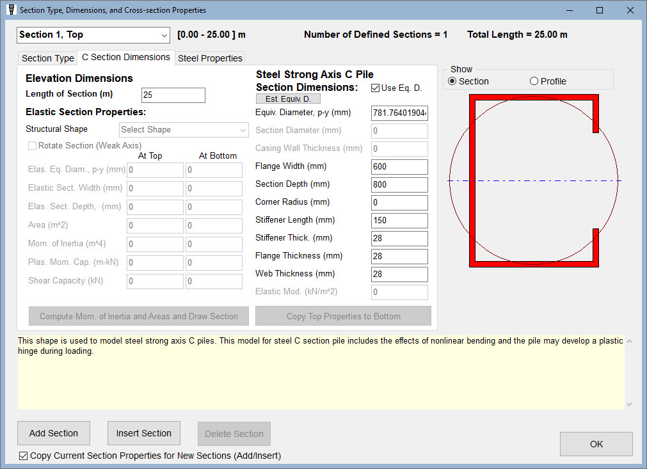This screenshot has width=647, height=469.
Task: Click the Equiv. Diameter, p-y input field
Action: click(399, 113)
